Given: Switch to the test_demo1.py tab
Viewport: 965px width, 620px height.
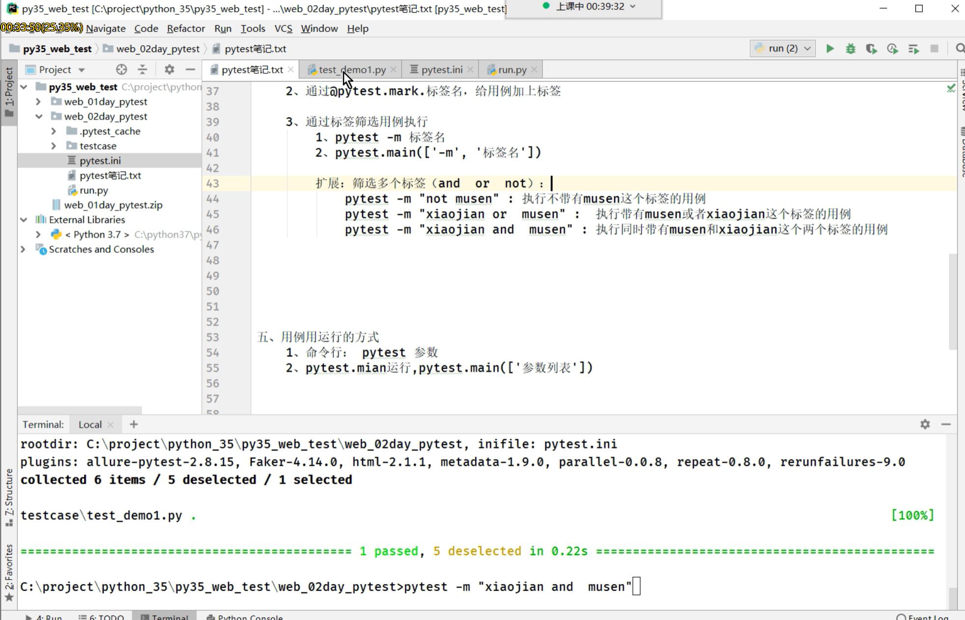Looking at the screenshot, I should tap(352, 70).
